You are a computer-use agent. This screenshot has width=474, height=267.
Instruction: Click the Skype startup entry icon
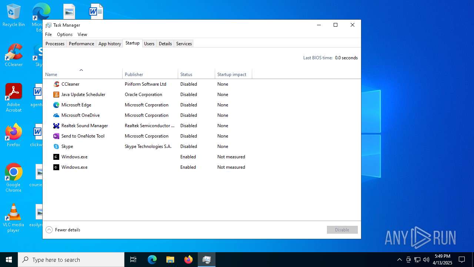click(x=56, y=146)
